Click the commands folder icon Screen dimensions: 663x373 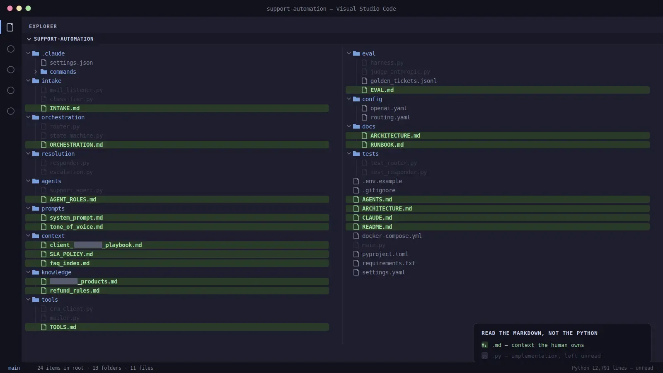point(44,72)
